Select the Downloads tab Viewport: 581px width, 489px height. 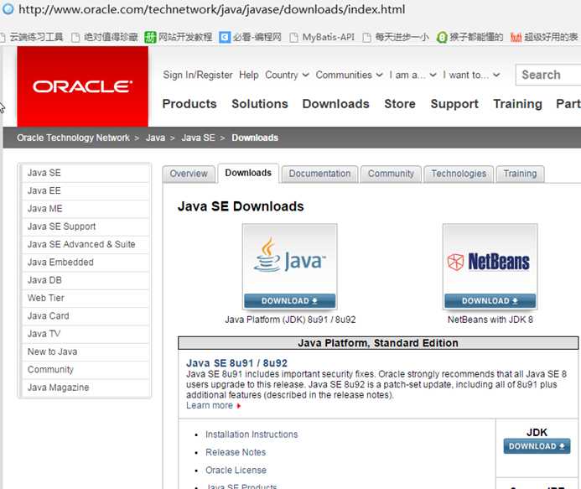(248, 173)
